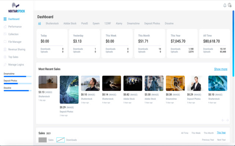Open the $3.13 video sale thumbnail
The width and height of the screenshot is (235, 146).
pos(48,82)
